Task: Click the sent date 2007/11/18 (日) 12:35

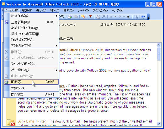Action: point(130,24)
